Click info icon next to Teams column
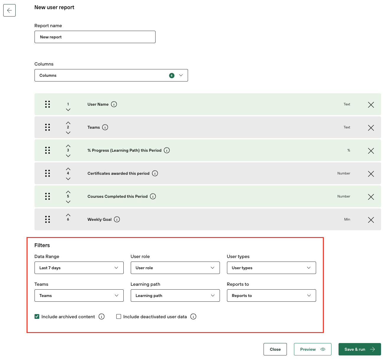The image size is (389, 364). tap(105, 127)
